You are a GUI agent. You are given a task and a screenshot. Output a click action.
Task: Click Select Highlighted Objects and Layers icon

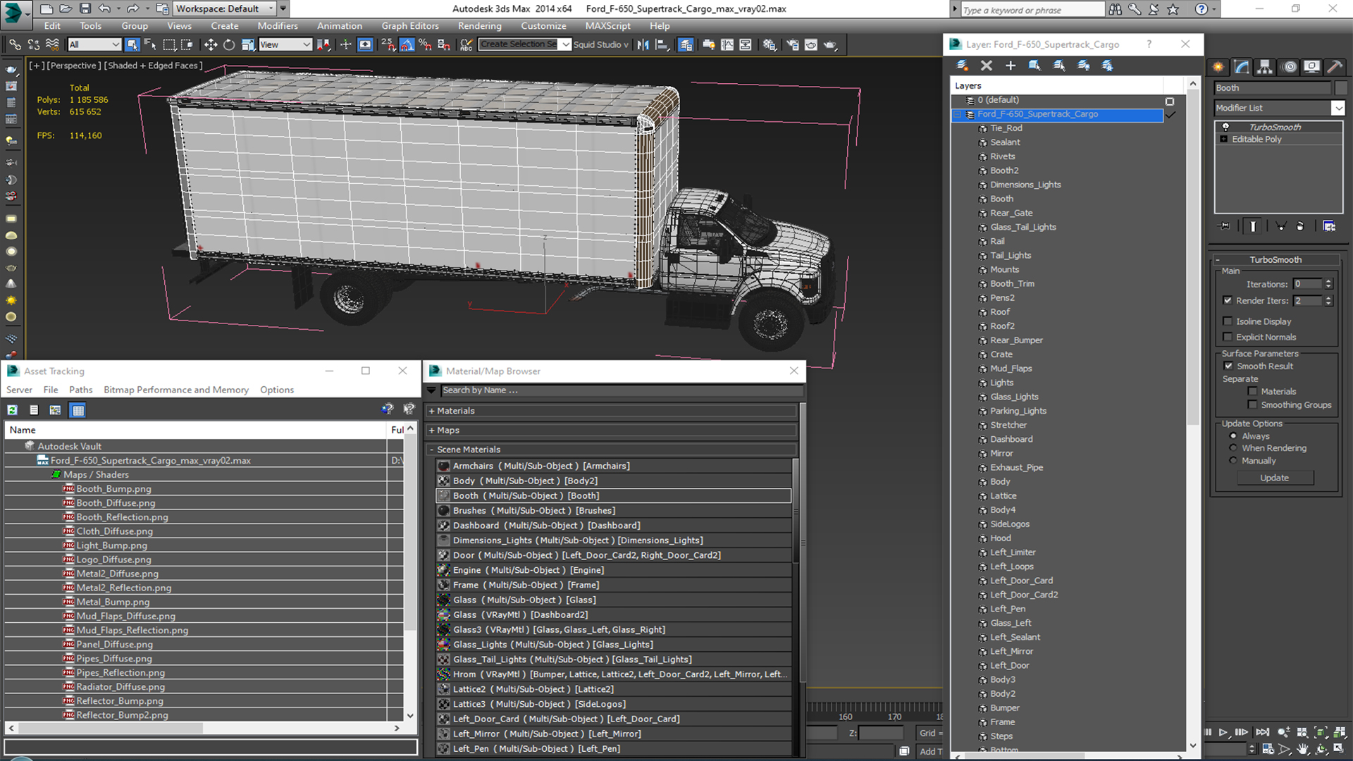pyautogui.click(x=1034, y=66)
